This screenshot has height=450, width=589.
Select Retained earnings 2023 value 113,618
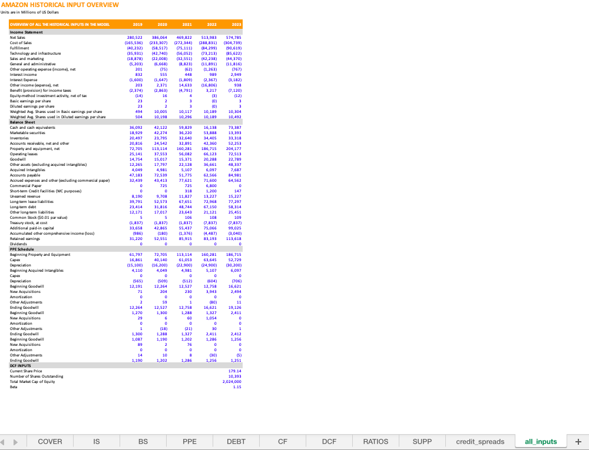234,239
